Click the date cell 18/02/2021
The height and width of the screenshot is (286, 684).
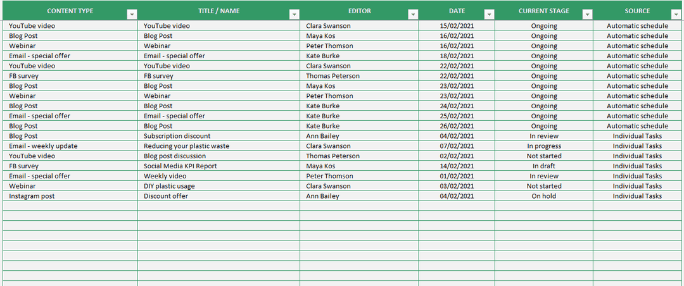(x=457, y=56)
